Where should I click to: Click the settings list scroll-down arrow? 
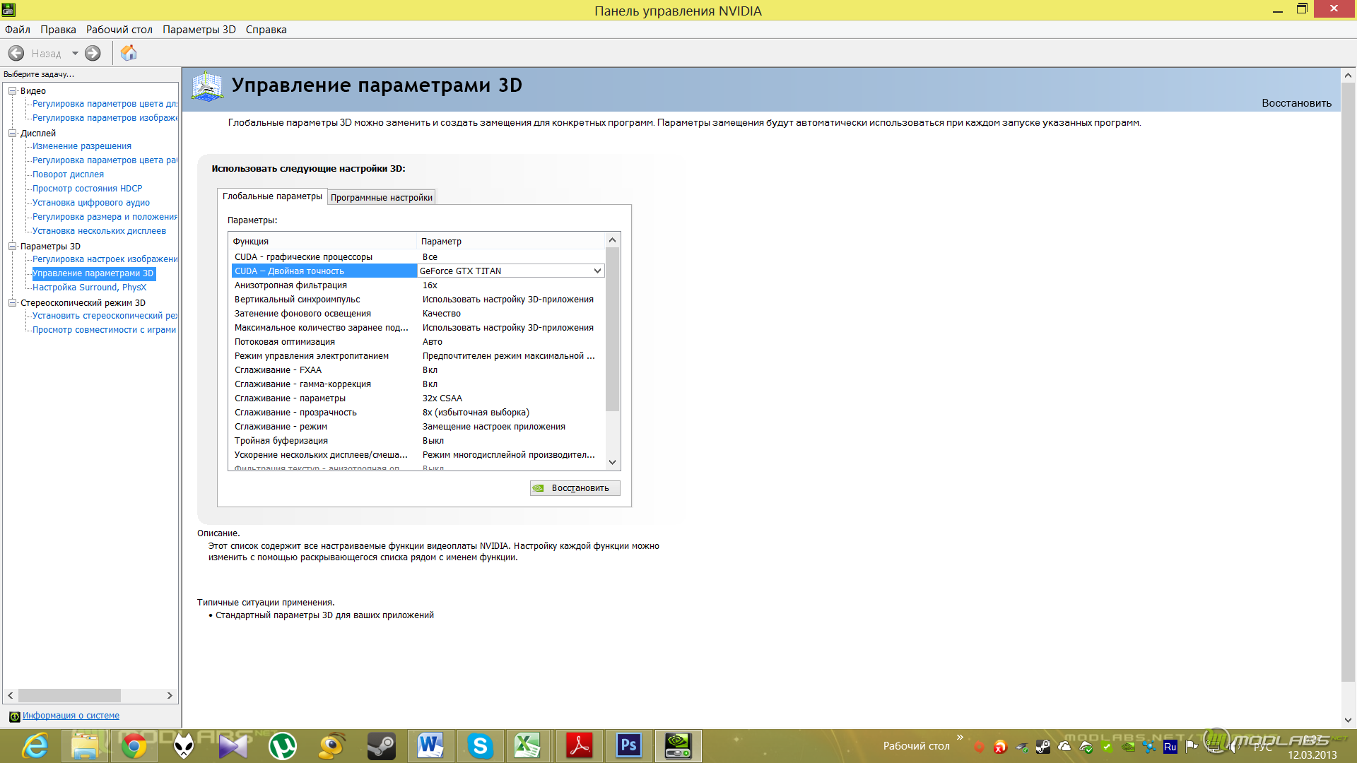(613, 462)
